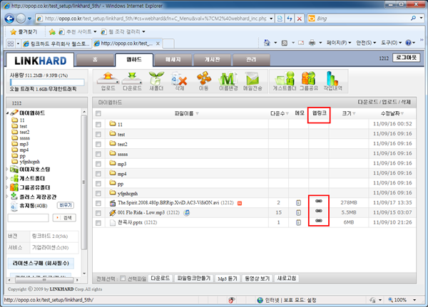
Task: Click the Print icon in IE command bar
Action: tap(312, 43)
